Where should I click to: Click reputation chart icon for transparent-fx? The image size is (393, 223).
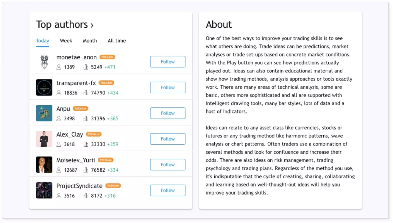86,93
